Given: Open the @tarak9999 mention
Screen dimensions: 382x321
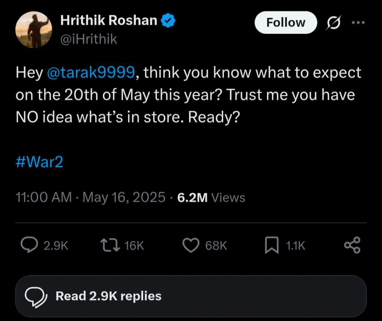Looking at the screenshot, I should (x=91, y=73).
